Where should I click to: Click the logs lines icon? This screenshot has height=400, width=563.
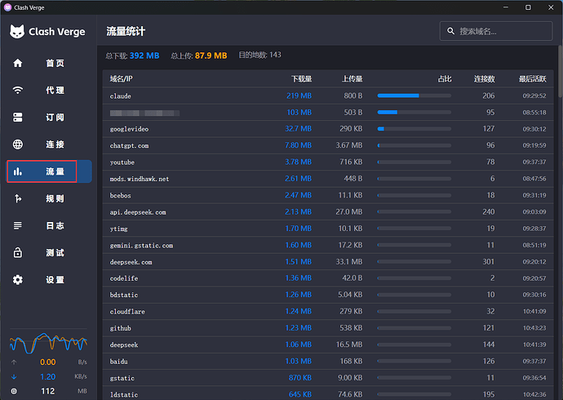point(18,225)
